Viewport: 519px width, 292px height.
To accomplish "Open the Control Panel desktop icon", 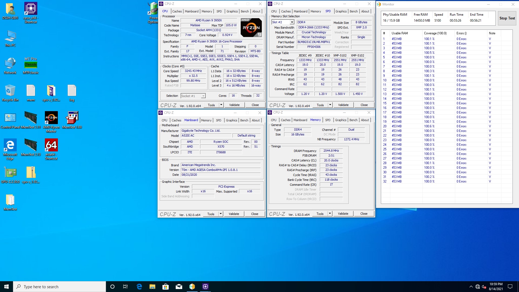I will 10,120.
